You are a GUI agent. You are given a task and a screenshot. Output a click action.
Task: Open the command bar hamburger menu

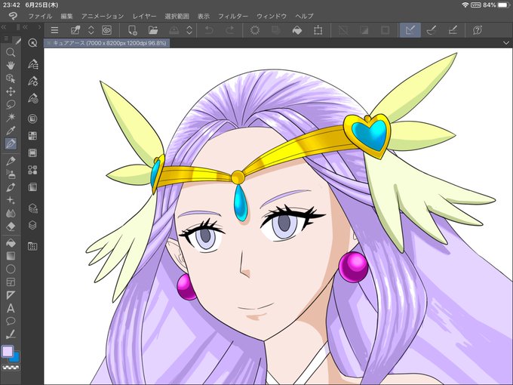(x=54, y=30)
